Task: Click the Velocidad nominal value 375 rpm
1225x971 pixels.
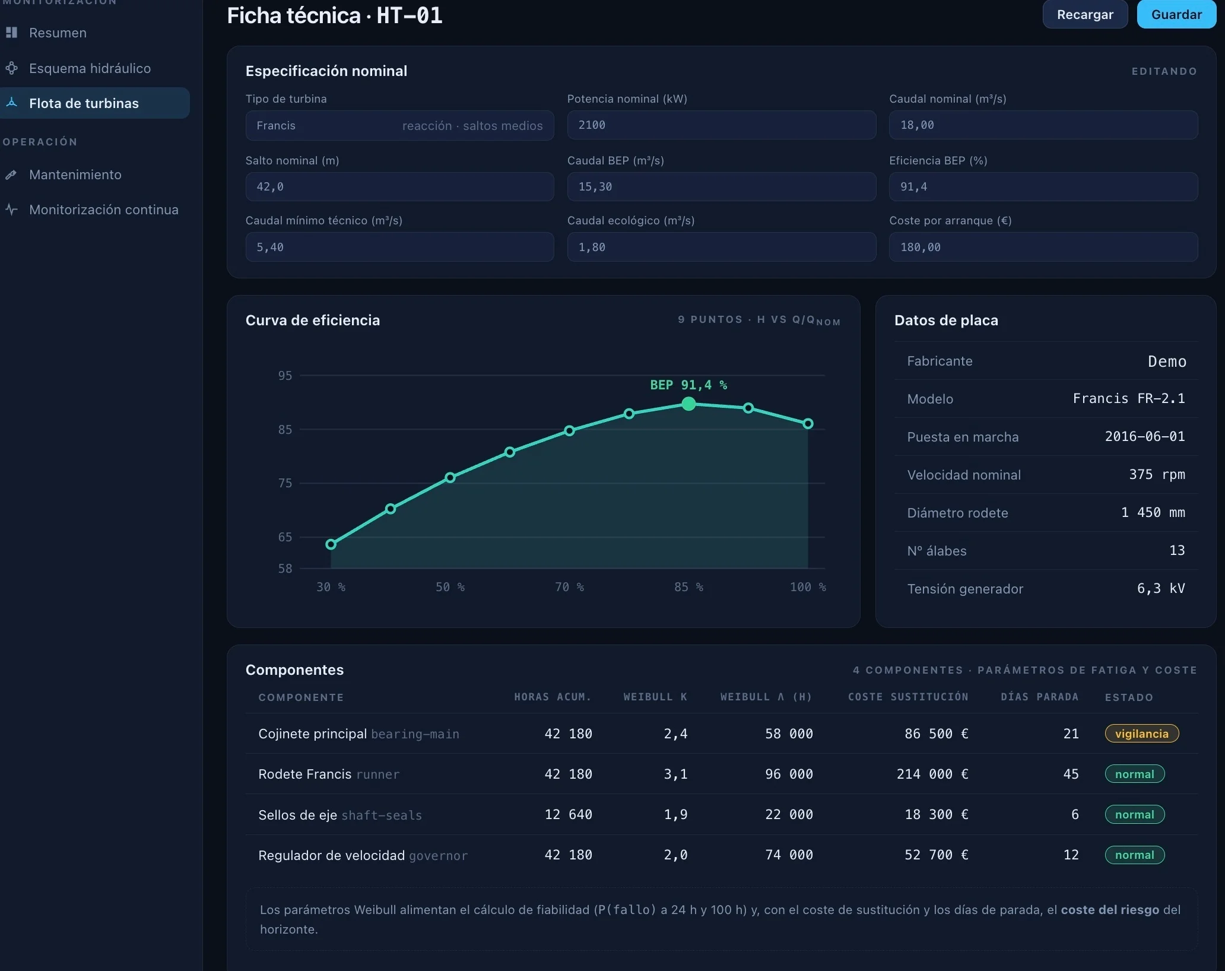Action: tap(1157, 474)
